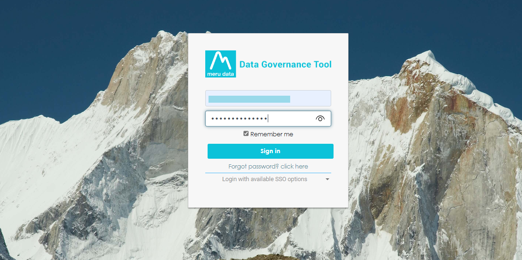Click the Data Governance Tool title
The height and width of the screenshot is (260, 522).
[285, 64]
